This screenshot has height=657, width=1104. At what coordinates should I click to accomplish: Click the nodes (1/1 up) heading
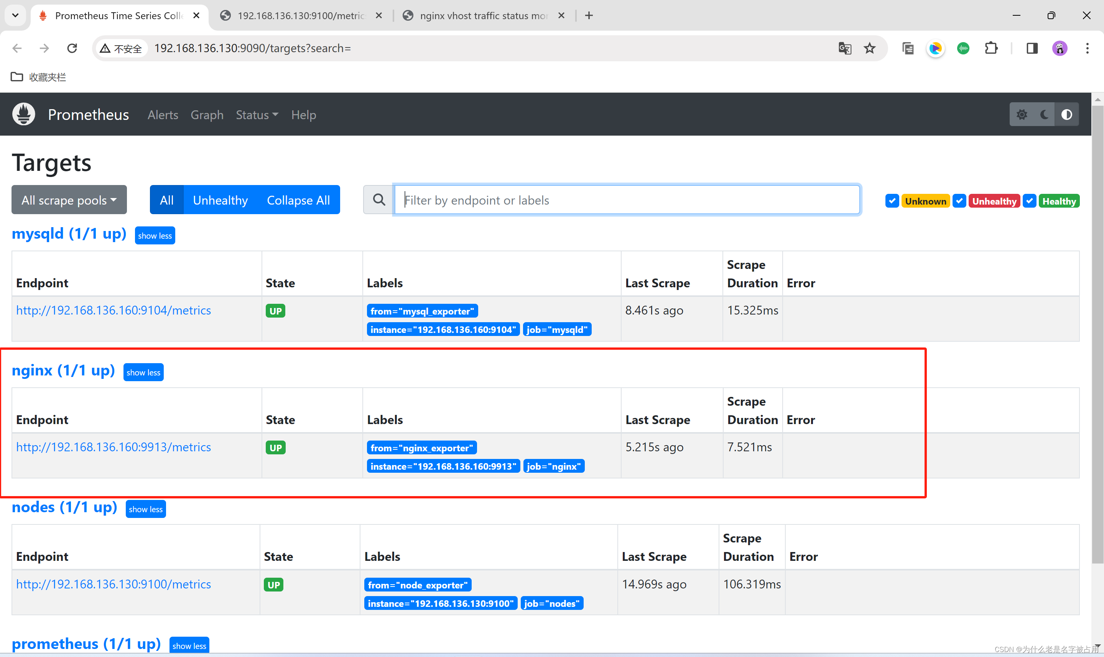64,507
